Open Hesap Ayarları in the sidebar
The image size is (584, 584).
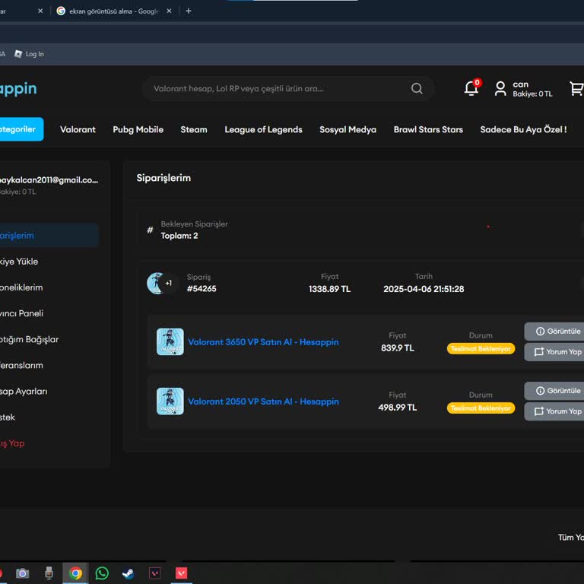coord(24,392)
